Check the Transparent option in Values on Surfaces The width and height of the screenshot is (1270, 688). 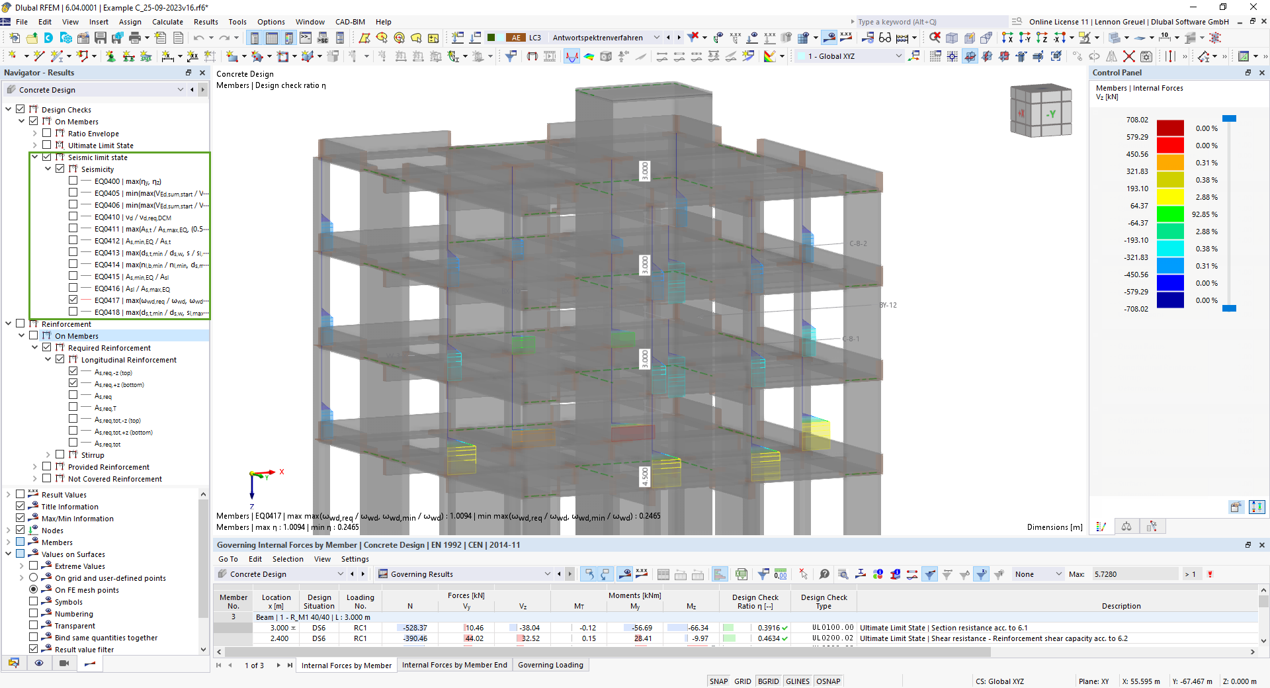(x=32, y=626)
